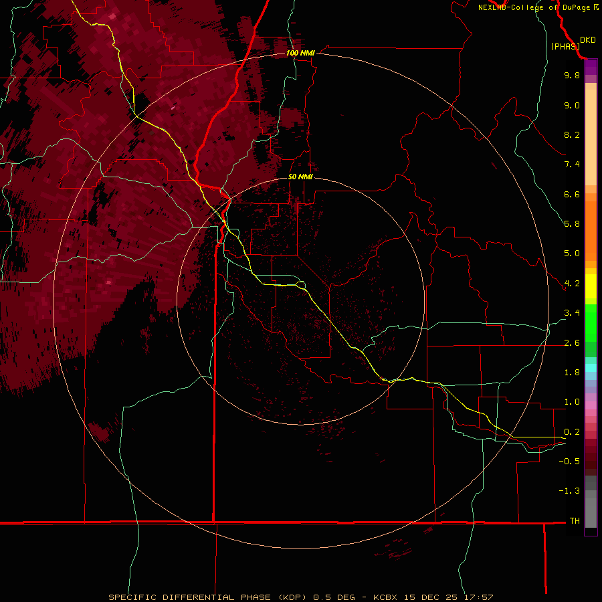Select the [PHAS] legend unit label
Image resolution: width=602 pixels, height=602 pixels.
565,46
